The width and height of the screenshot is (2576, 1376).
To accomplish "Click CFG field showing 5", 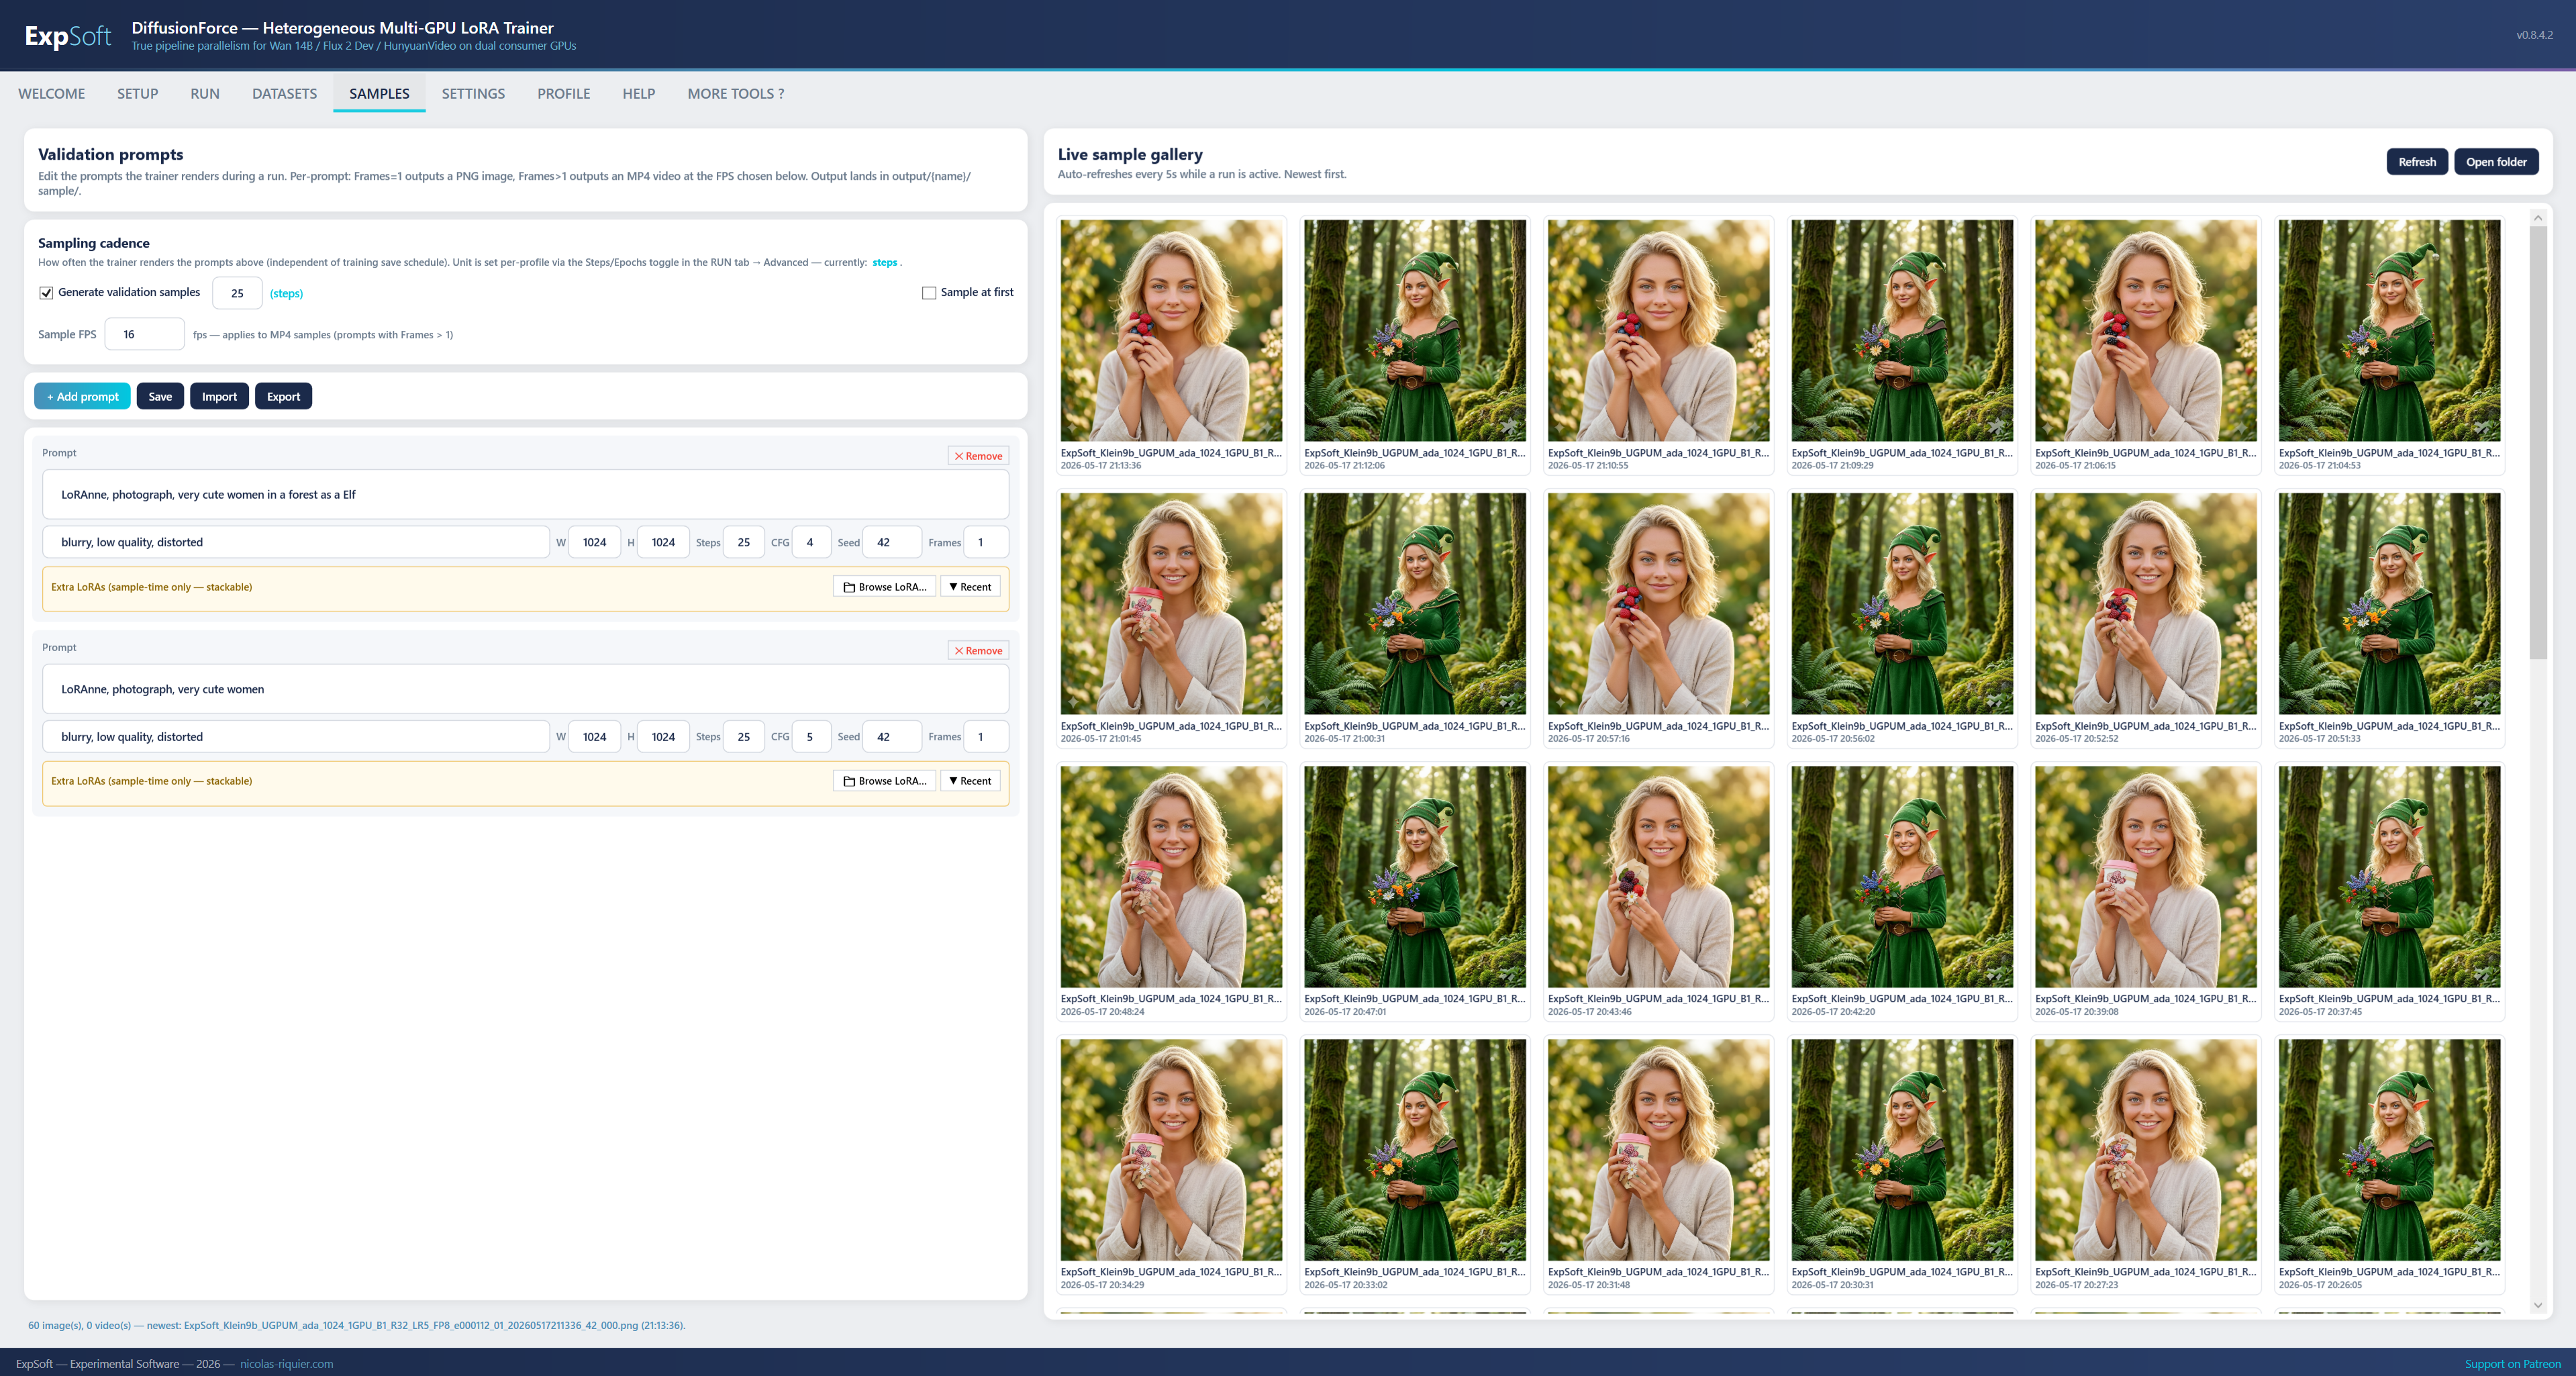I will click(810, 737).
